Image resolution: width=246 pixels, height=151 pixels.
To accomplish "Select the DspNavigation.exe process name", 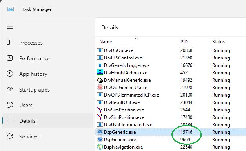I will [123, 147].
